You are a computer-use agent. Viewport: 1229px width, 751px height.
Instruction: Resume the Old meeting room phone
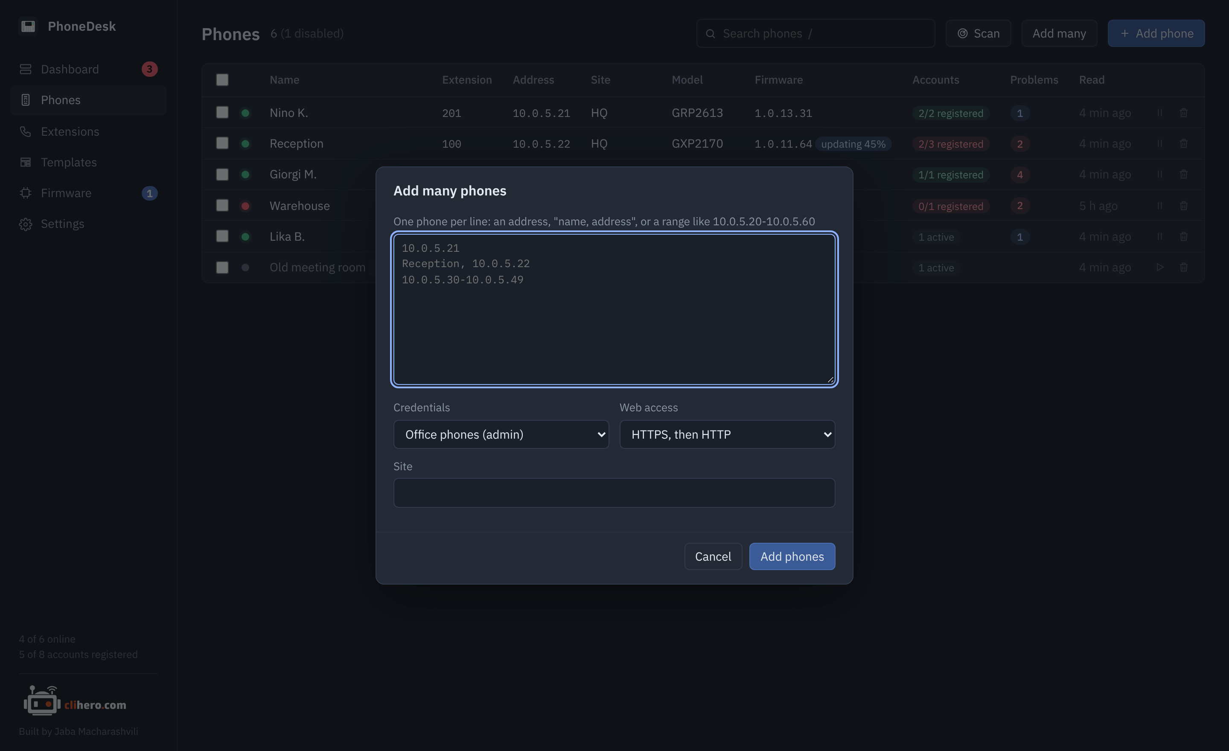coord(1160,267)
